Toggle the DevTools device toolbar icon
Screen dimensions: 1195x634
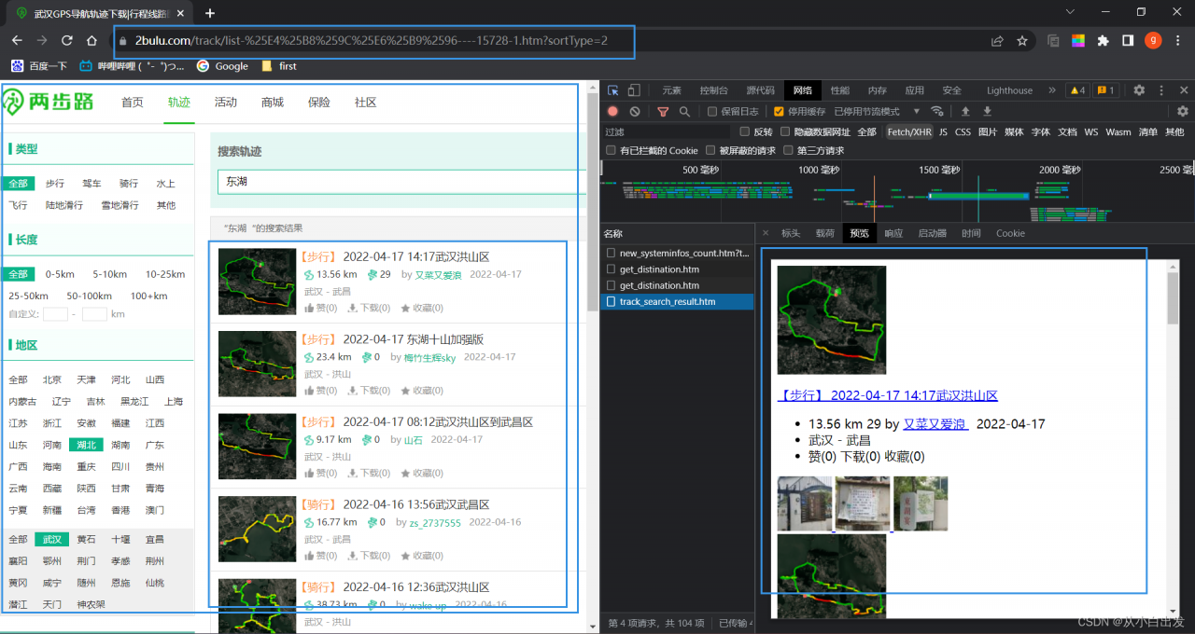(x=634, y=90)
